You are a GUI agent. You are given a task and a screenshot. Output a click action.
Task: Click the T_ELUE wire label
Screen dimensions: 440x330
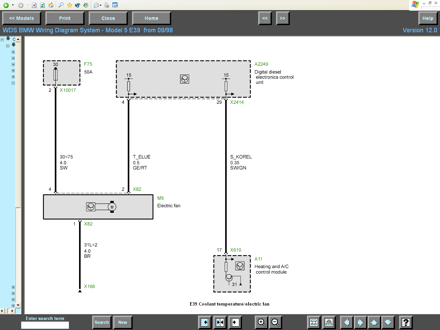point(142,157)
